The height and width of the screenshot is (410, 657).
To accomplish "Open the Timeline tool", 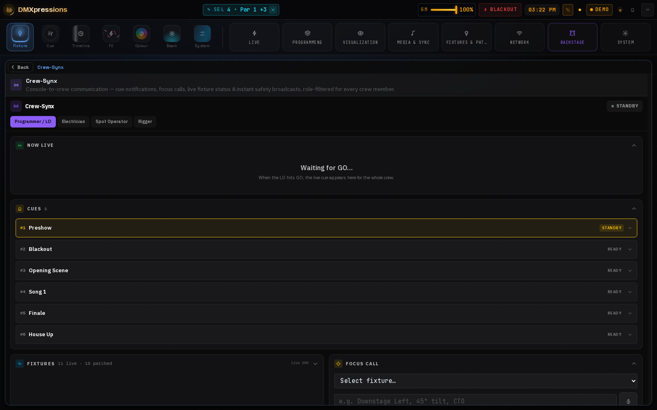I will pyautogui.click(x=81, y=37).
